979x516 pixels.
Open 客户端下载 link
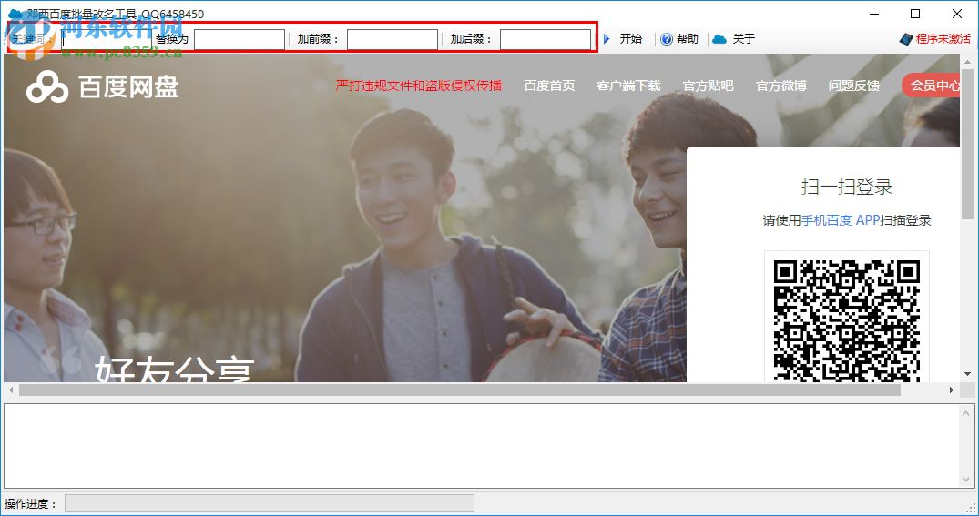(628, 86)
